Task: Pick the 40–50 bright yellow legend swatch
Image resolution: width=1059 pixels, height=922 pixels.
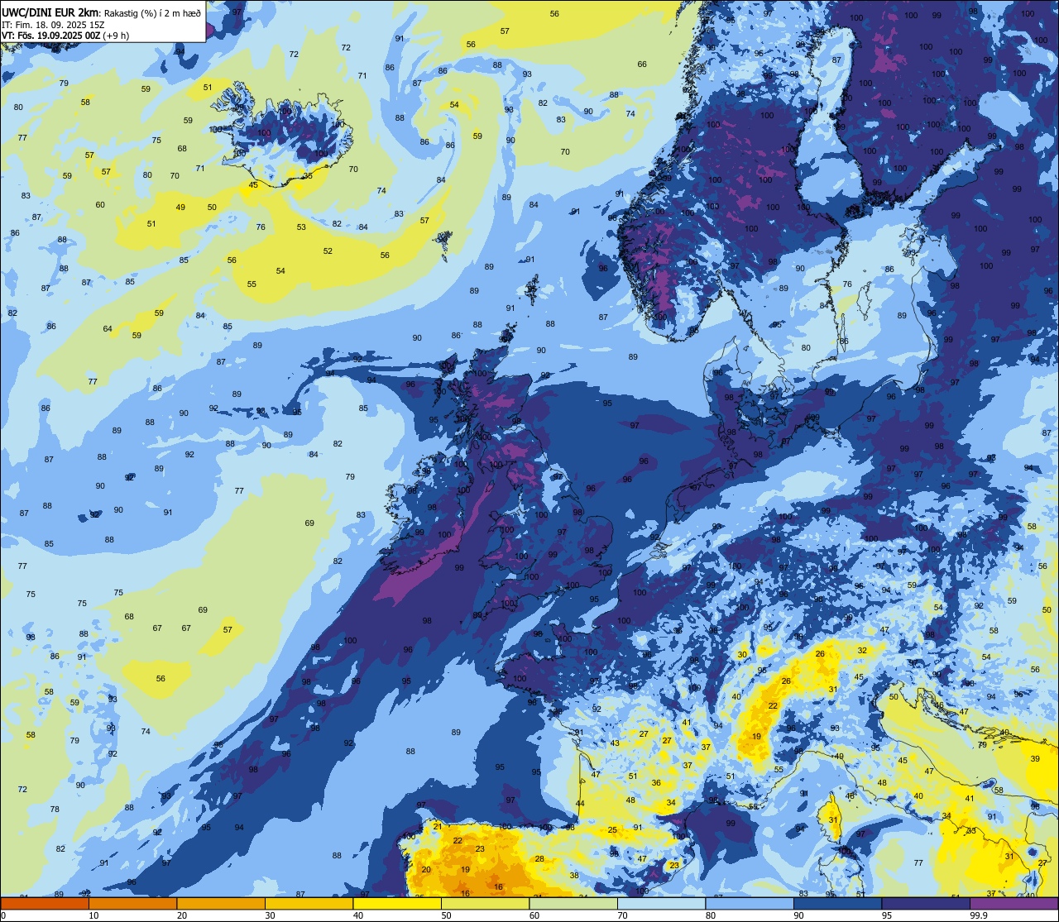Action: click(x=397, y=903)
